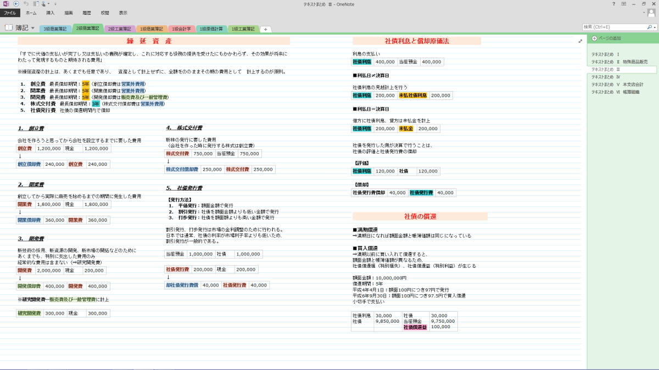
Task: Switch to the 2級工業簿記 section tab
Action: click(120, 29)
